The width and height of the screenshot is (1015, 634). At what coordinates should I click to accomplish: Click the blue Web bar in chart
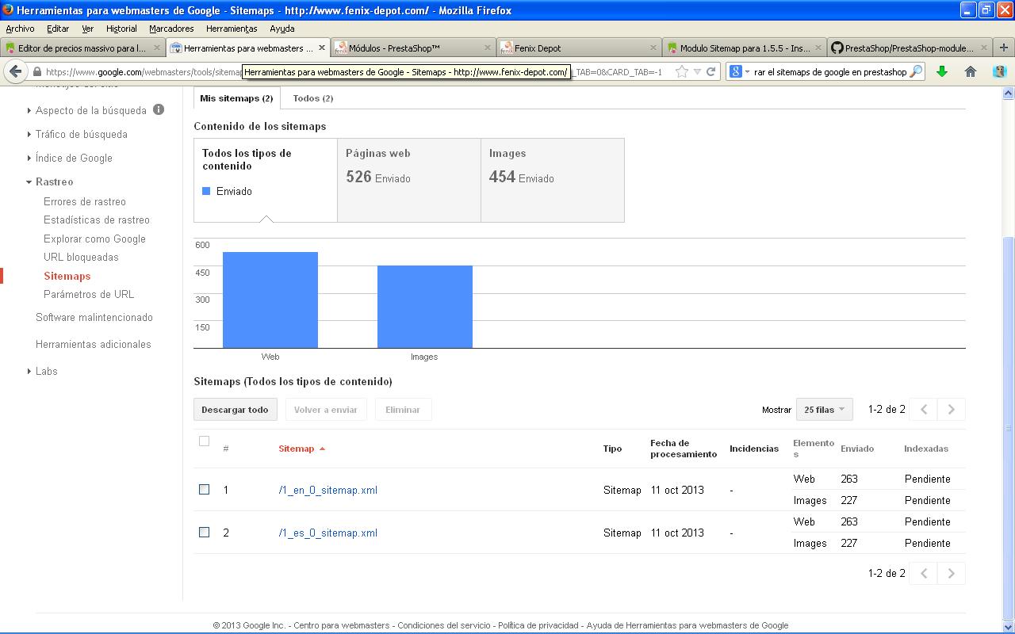270,300
